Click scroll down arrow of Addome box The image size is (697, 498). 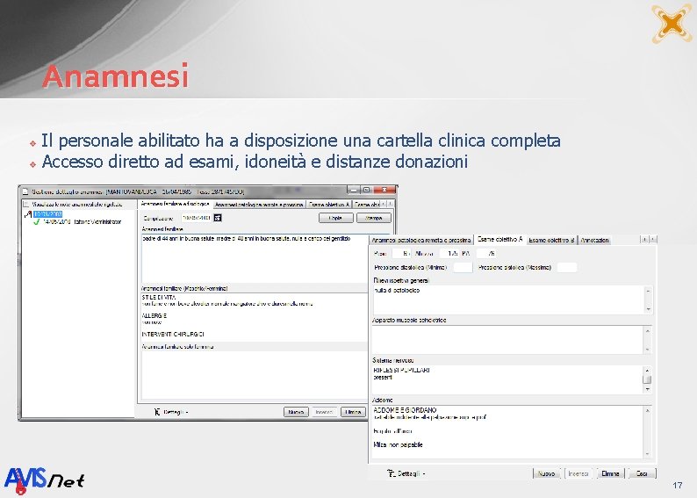(648, 453)
